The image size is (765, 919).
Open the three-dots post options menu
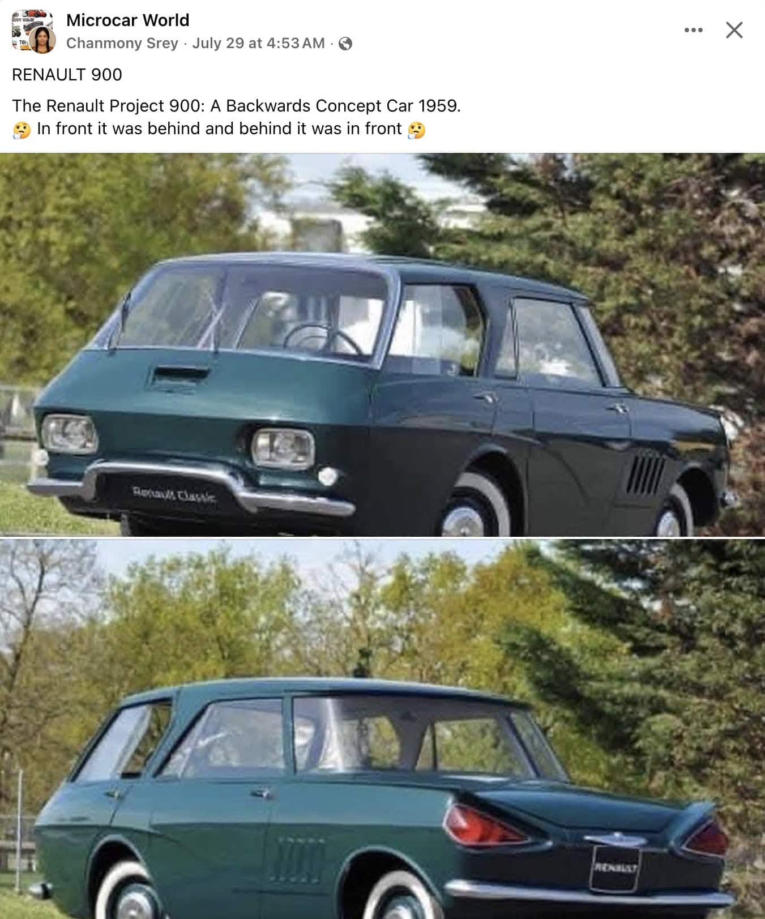tap(693, 30)
